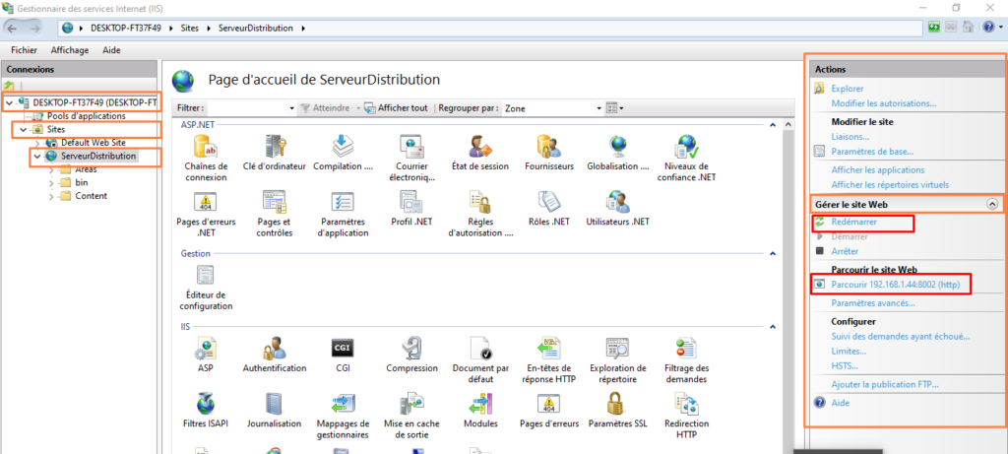Open État de session icon
Screen dimensions: 1008x454
click(x=480, y=147)
